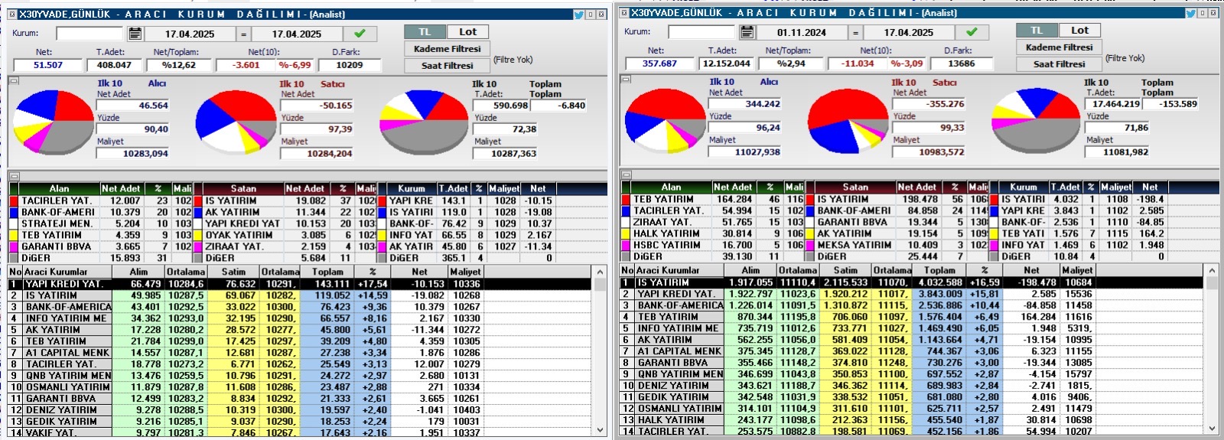Select A1 CAPITAL MENK row in Net 51.507 window
Viewport: 1224px width, 440px height.
pos(300,353)
